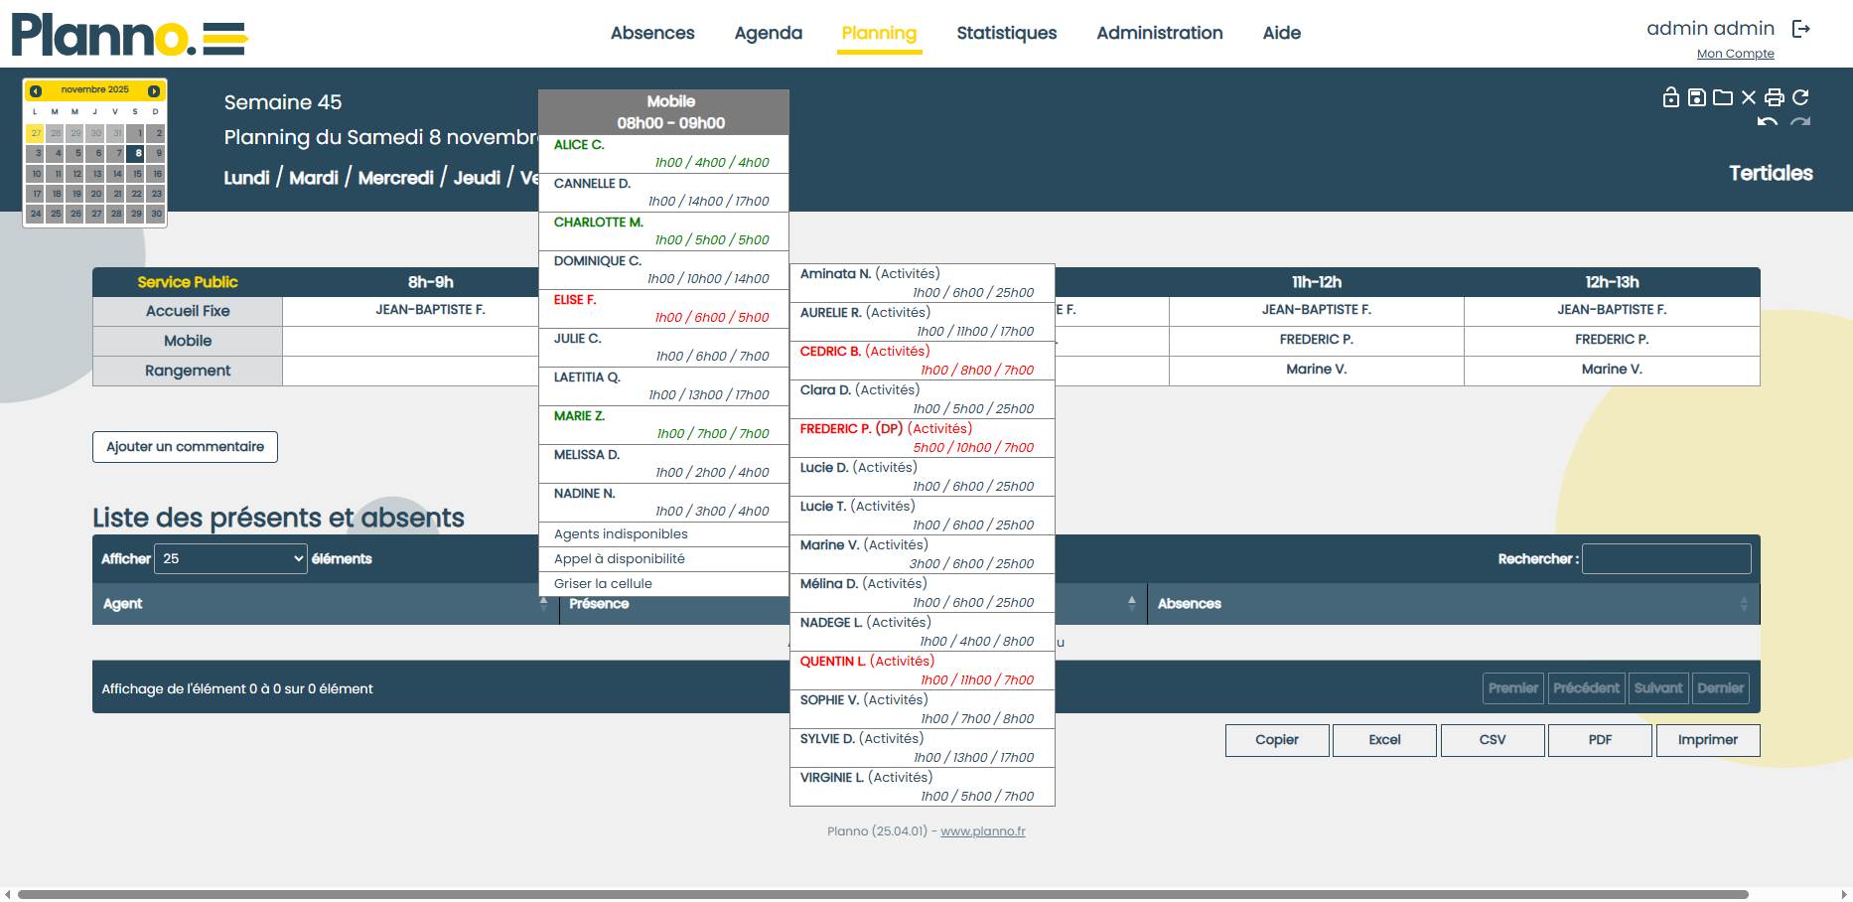Open a saved model via the folder icon
Screen dimensions: 1853x902
pyautogui.click(x=1723, y=97)
